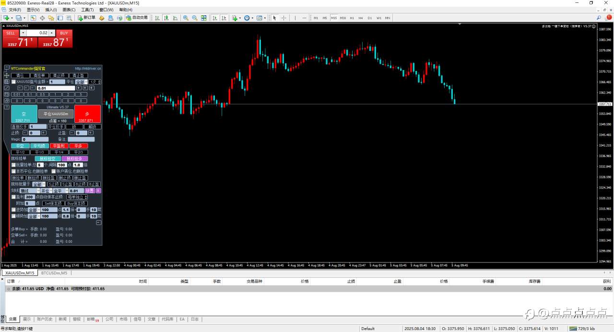Click the cyan 鼠标挂空 button
The width and height of the screenshot is (614, 332).
[47, 158]
